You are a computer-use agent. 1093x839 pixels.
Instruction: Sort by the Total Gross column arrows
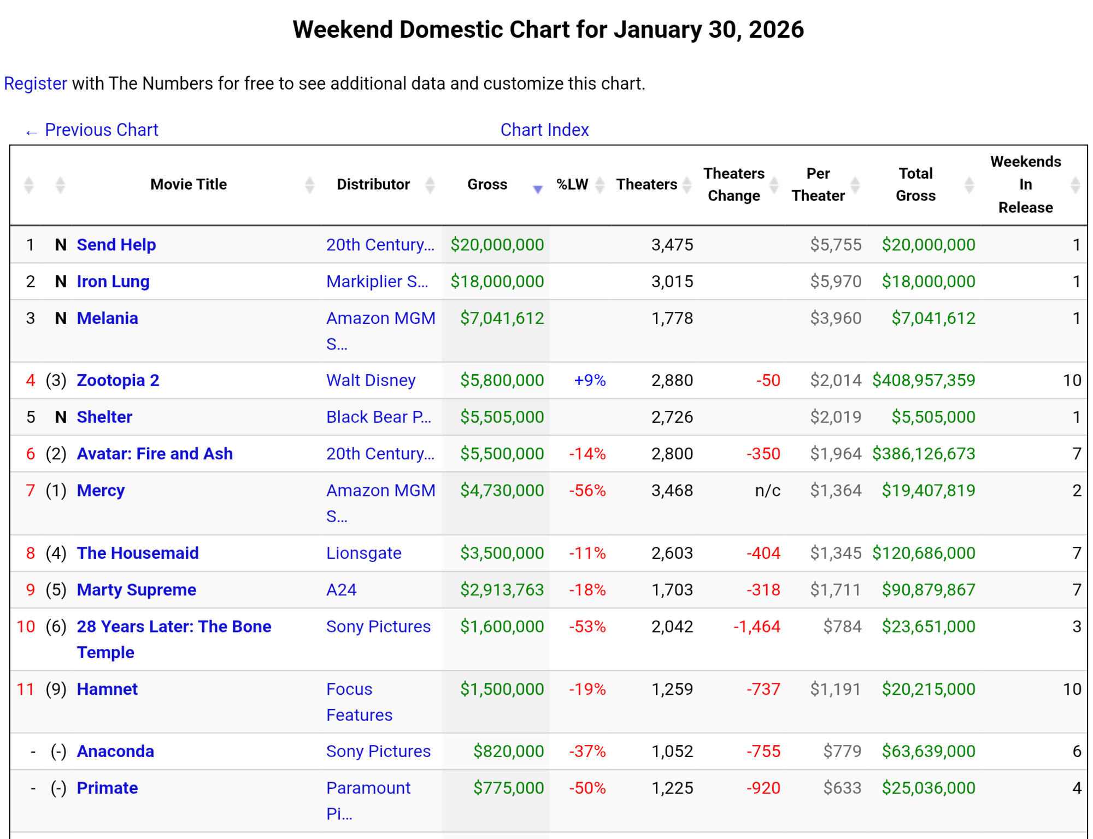[969, 185]
